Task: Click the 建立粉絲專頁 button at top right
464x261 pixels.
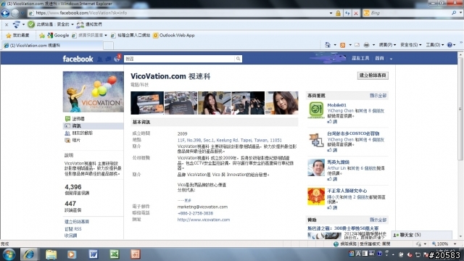Action: point(373,75)
